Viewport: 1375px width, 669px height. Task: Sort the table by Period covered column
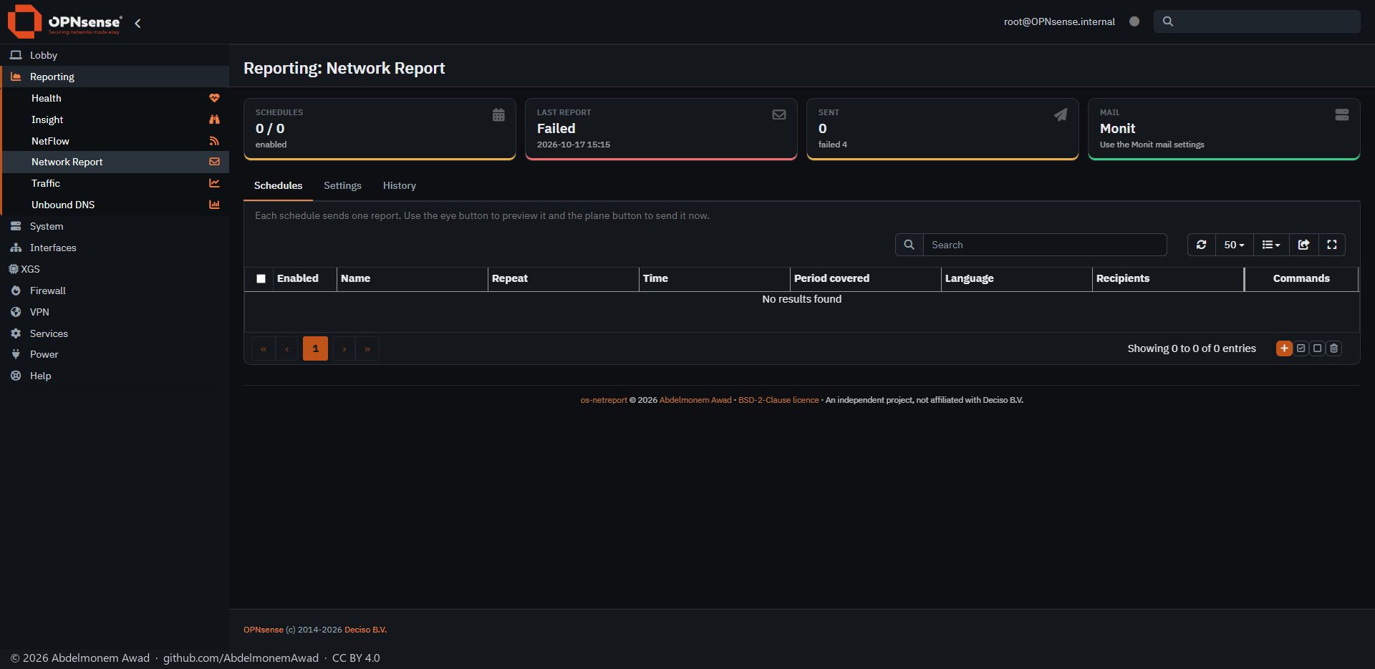(865, 278)
